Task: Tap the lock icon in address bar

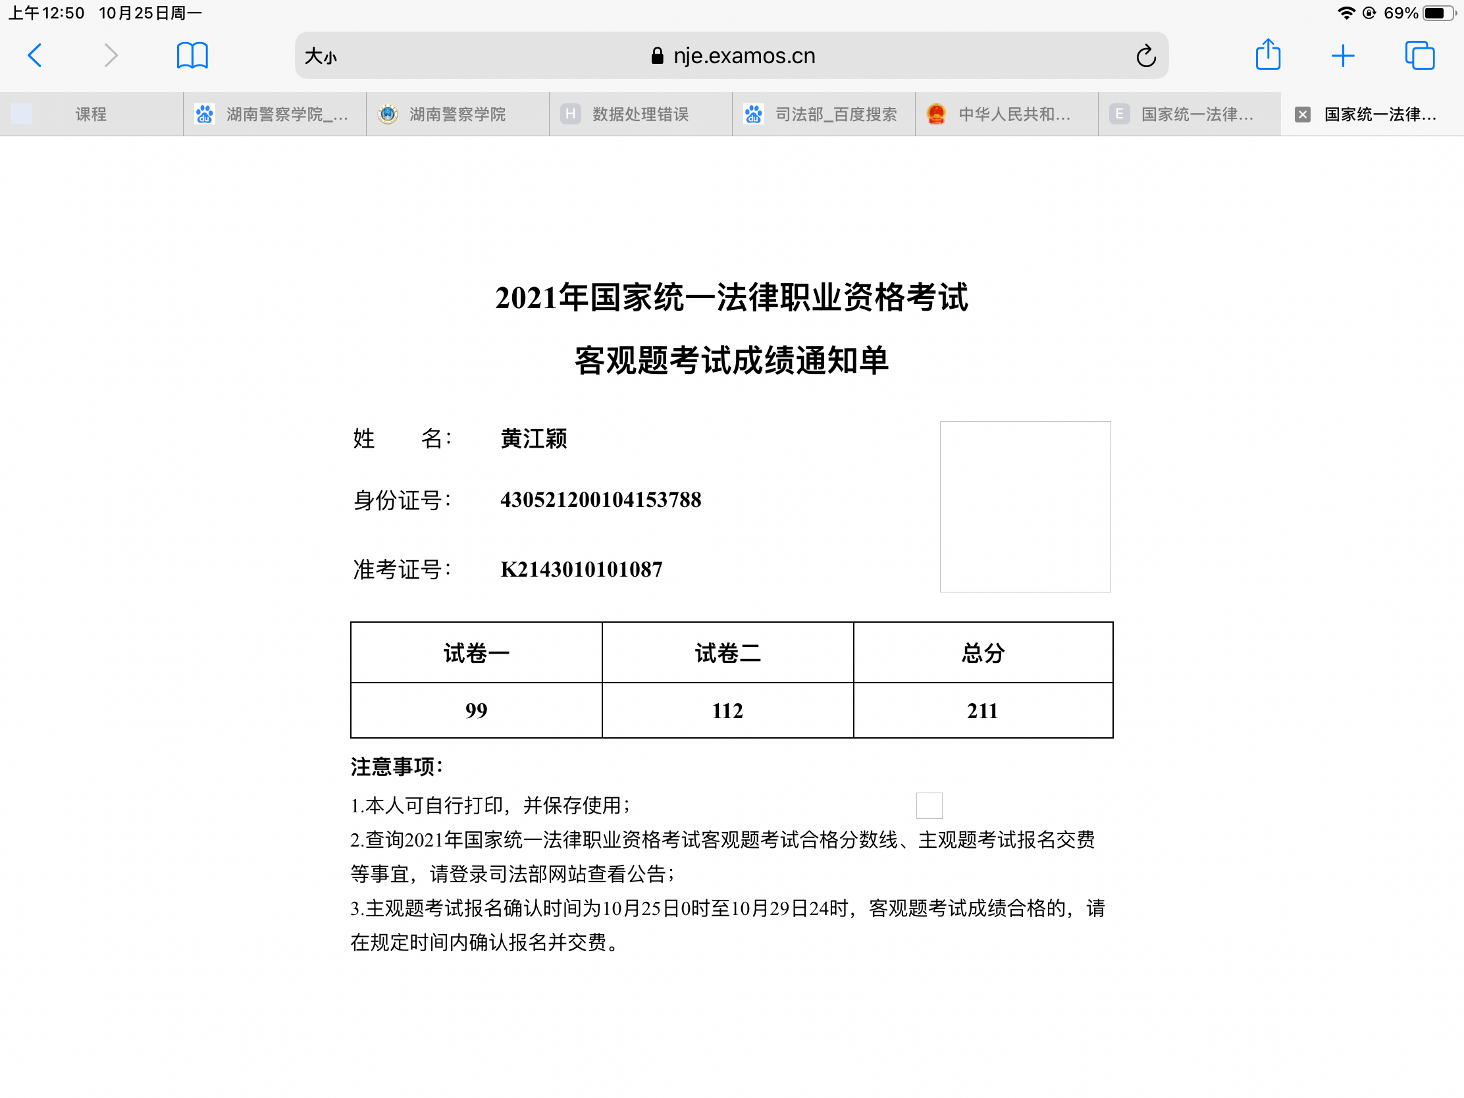Action: coord(656,55)
